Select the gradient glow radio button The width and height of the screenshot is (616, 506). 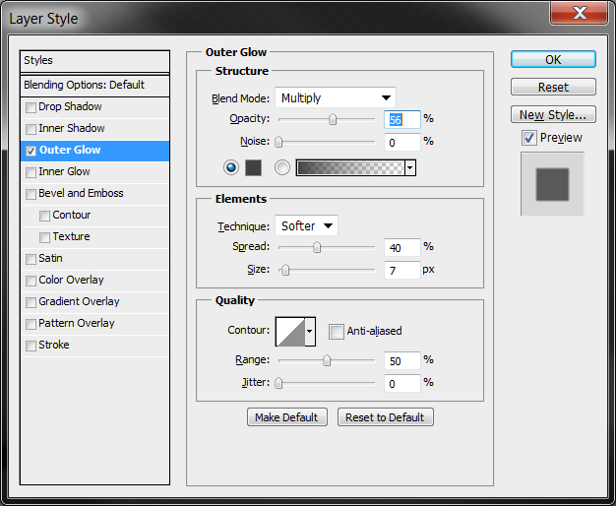point(282,168)
